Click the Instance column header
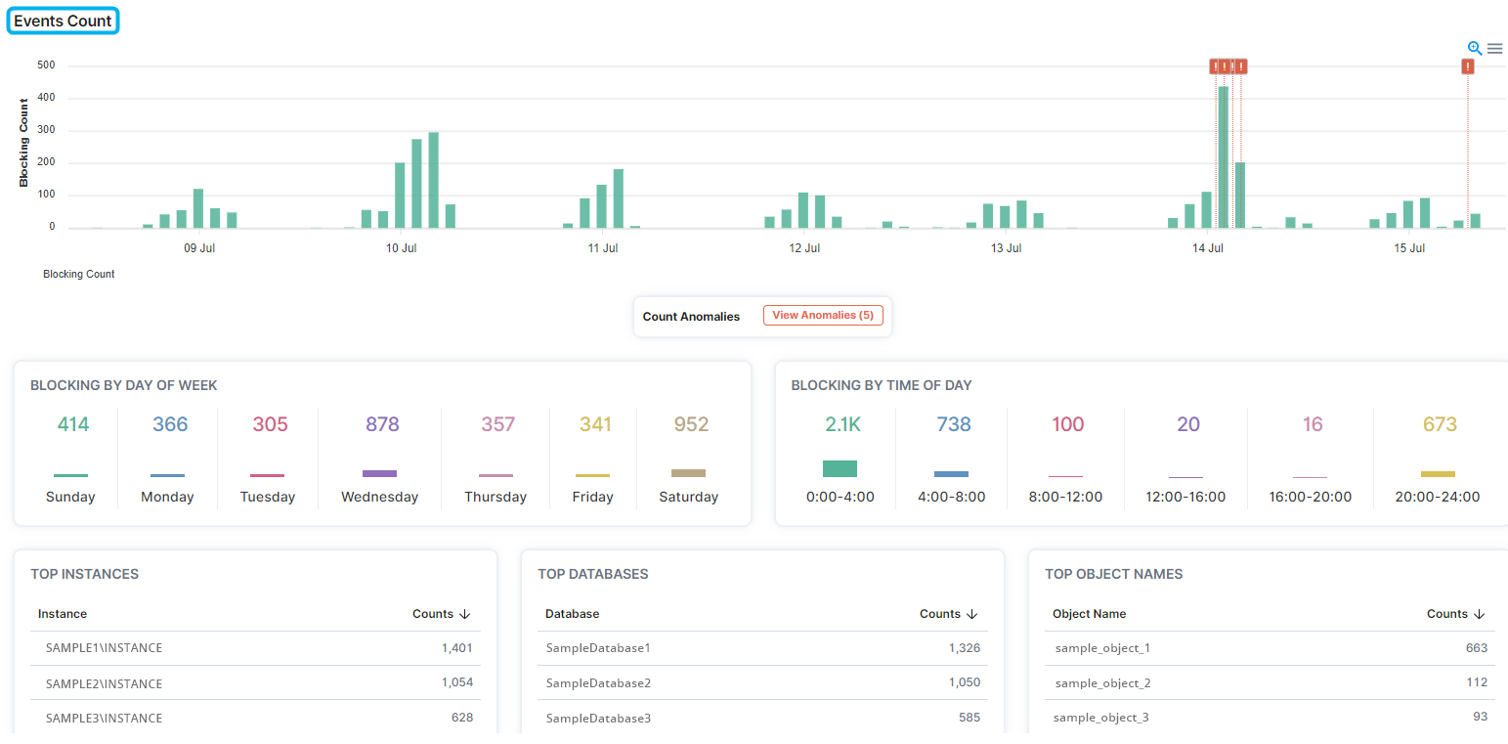This screenshot has height=744, width=1508. tap(63, 614)
